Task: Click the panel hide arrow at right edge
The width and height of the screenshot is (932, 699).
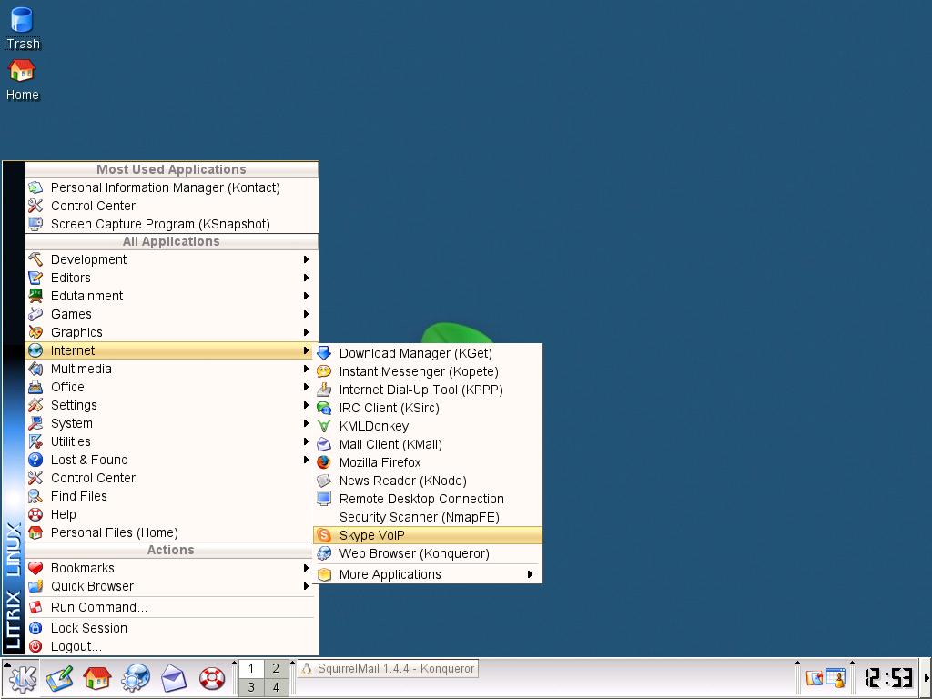Action: (x=926, y=678)
